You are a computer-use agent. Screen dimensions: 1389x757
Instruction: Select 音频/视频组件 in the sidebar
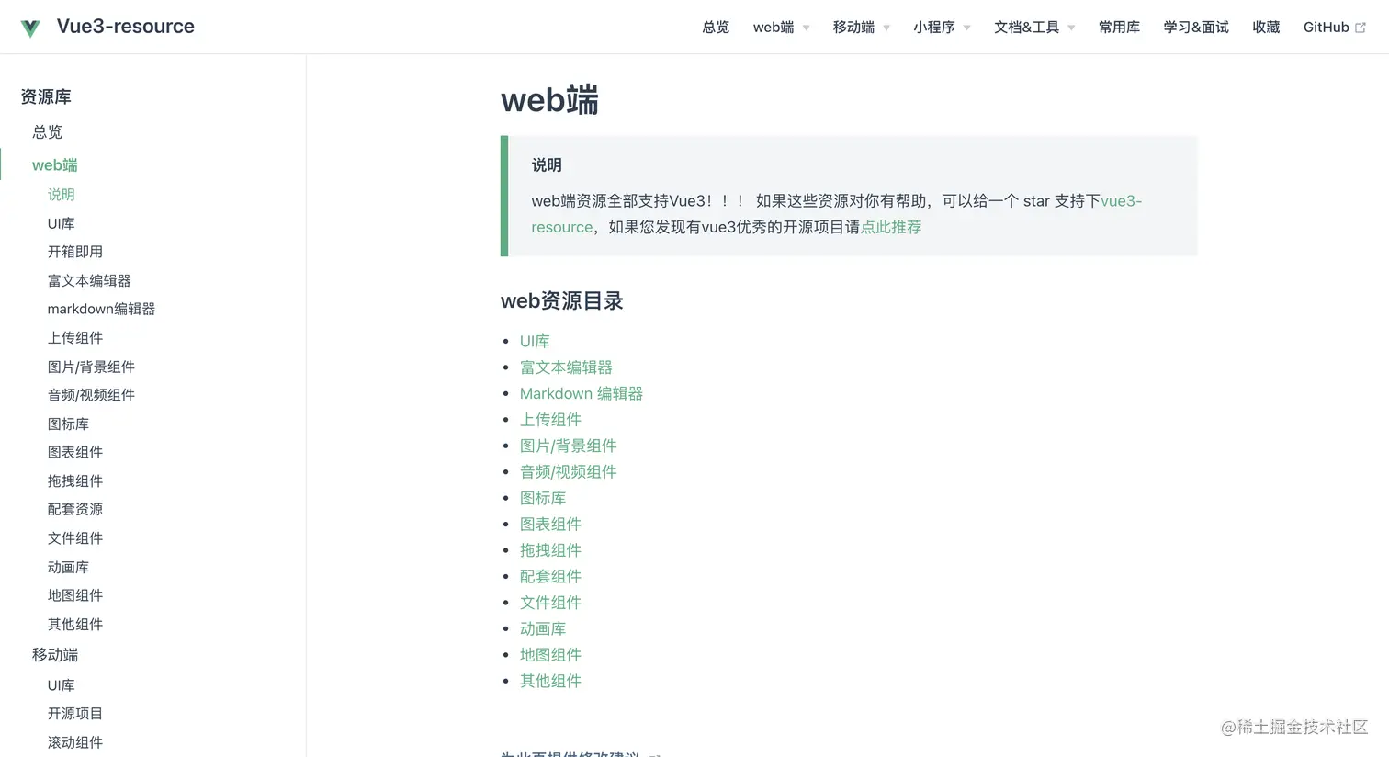coord(91,395)
